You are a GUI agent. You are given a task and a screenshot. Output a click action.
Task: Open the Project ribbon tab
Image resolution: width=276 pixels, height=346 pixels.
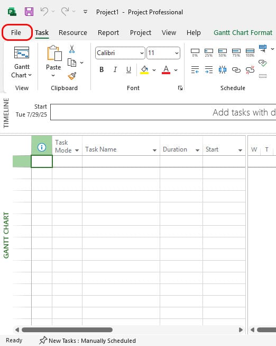pos(141,33)
